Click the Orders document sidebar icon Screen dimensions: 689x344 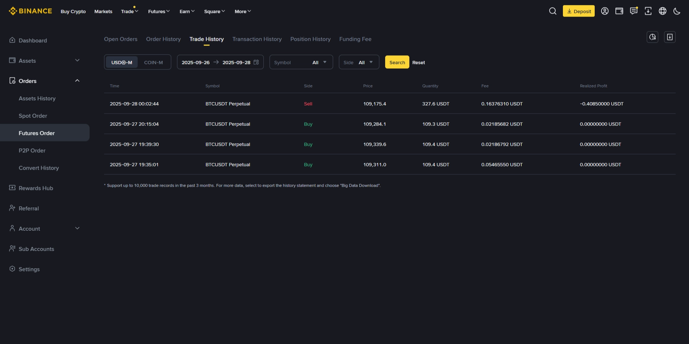12,80
